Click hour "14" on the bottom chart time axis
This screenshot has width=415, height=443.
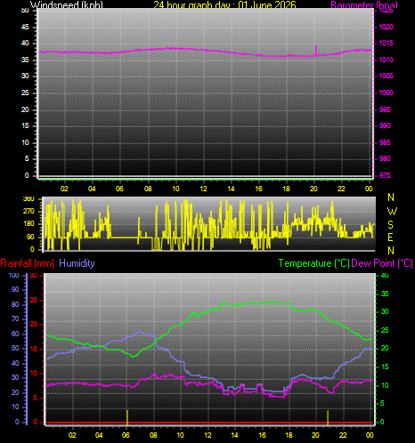pos(234,435)
